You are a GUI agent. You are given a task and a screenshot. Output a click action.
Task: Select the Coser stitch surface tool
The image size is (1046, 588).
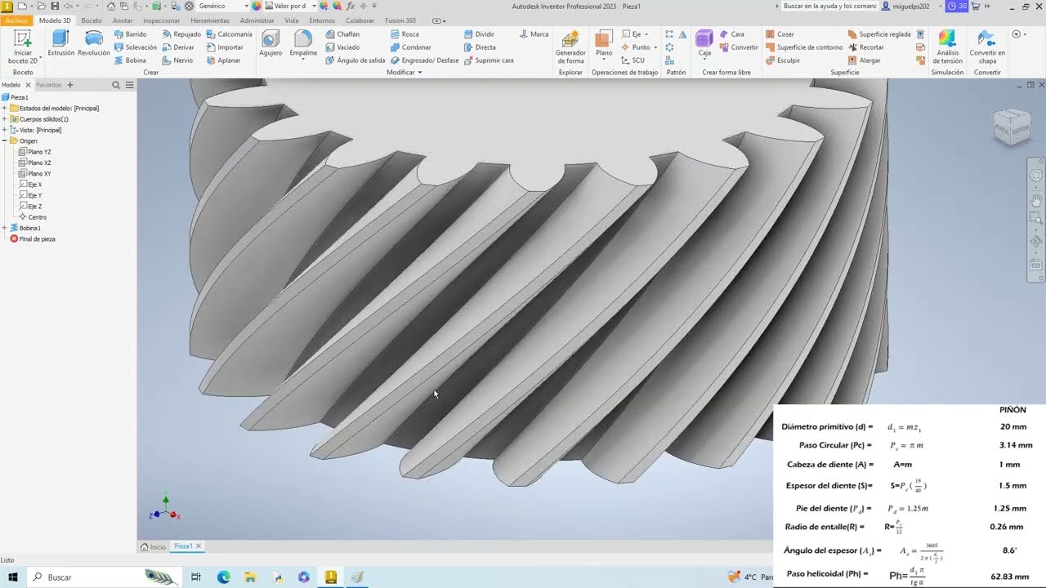[x=780, y=34]
